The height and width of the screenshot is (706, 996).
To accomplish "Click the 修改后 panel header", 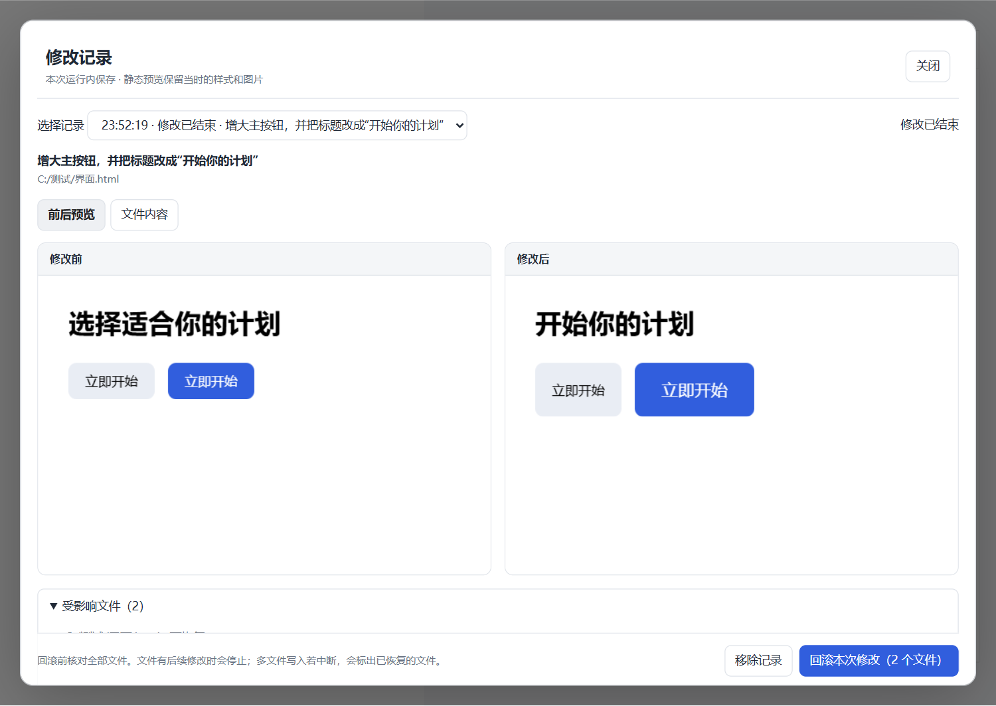I will coord(732,260).
